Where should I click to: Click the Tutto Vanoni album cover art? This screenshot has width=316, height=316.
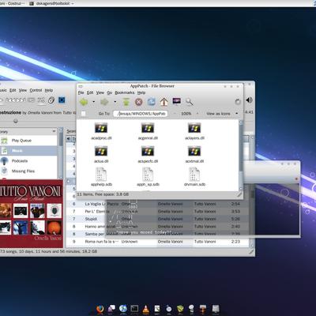tap(32, 213)
